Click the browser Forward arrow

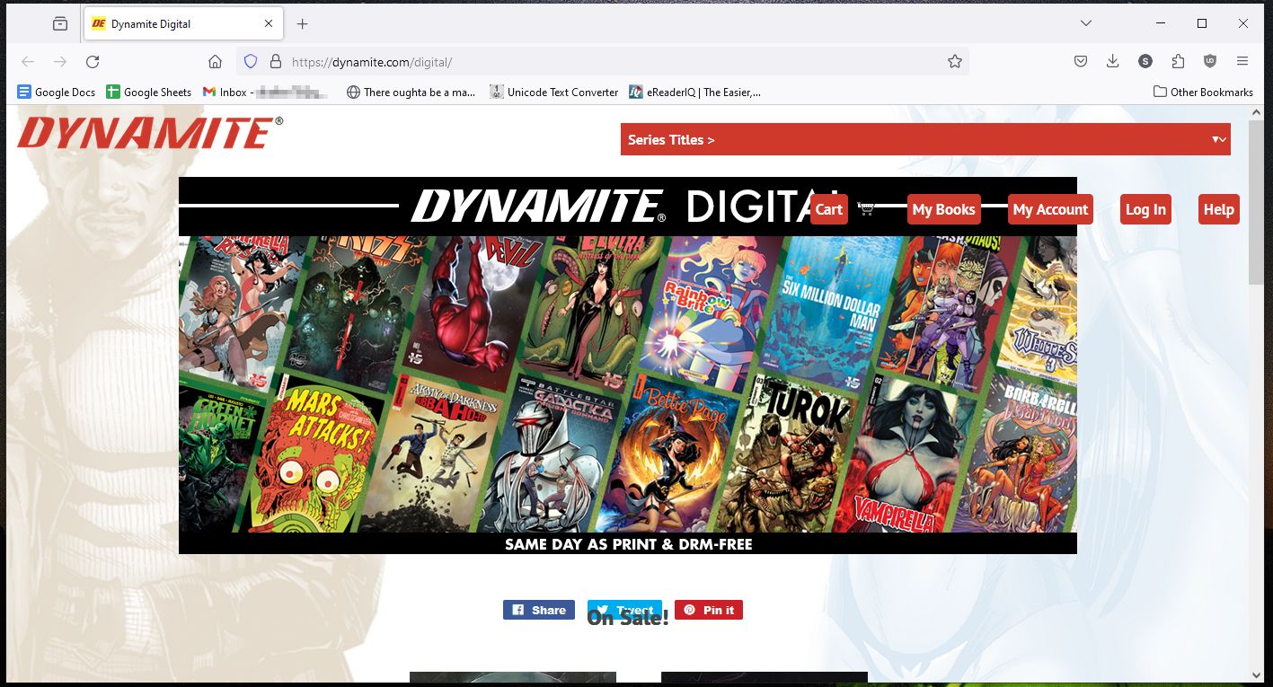point(60,61)
